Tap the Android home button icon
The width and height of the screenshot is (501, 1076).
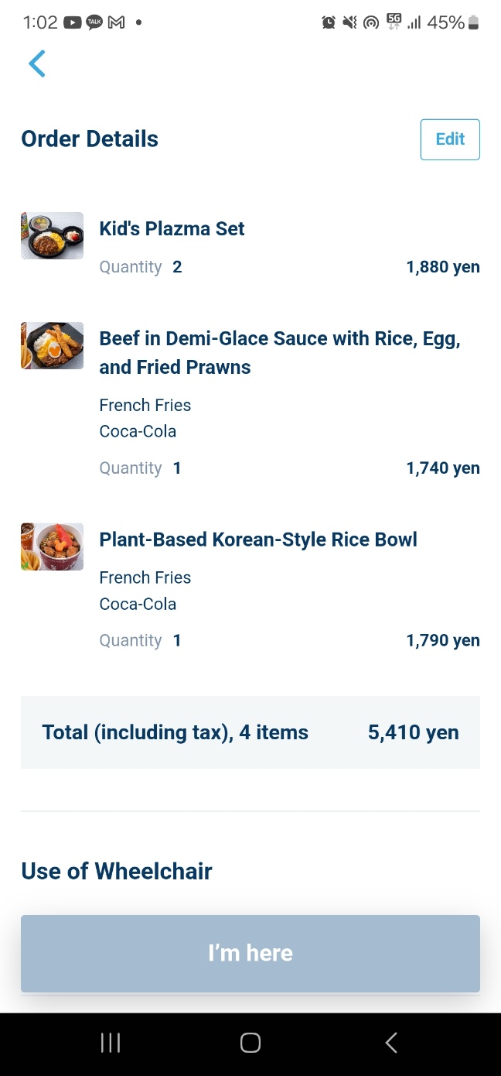coord(250,1043)
